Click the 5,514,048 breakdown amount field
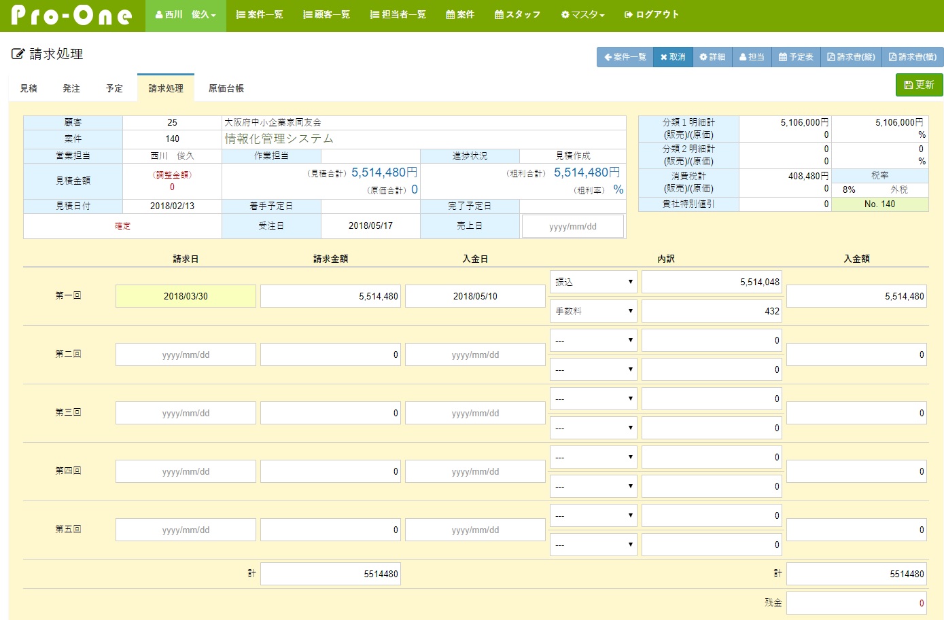The height and width of the screenshot is (620, 944). (712, 282)
